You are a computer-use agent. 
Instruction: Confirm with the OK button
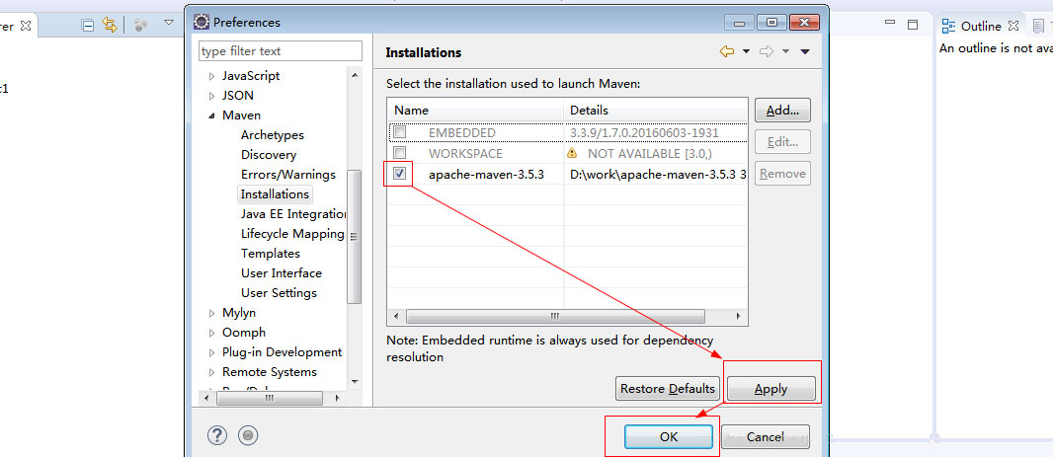click(668, 436)
